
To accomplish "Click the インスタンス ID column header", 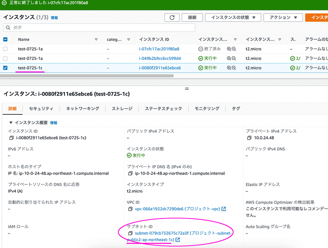I will (x=154, y=39).
